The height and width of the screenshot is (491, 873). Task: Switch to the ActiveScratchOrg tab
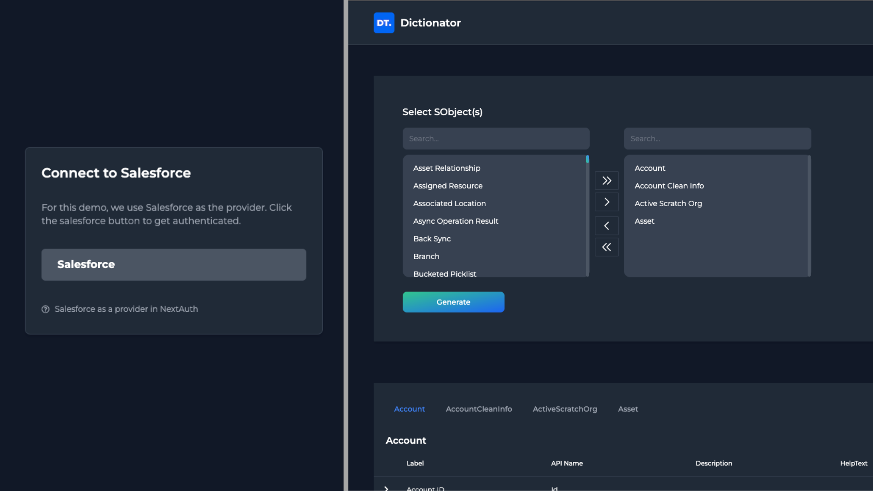pos(565,409)
